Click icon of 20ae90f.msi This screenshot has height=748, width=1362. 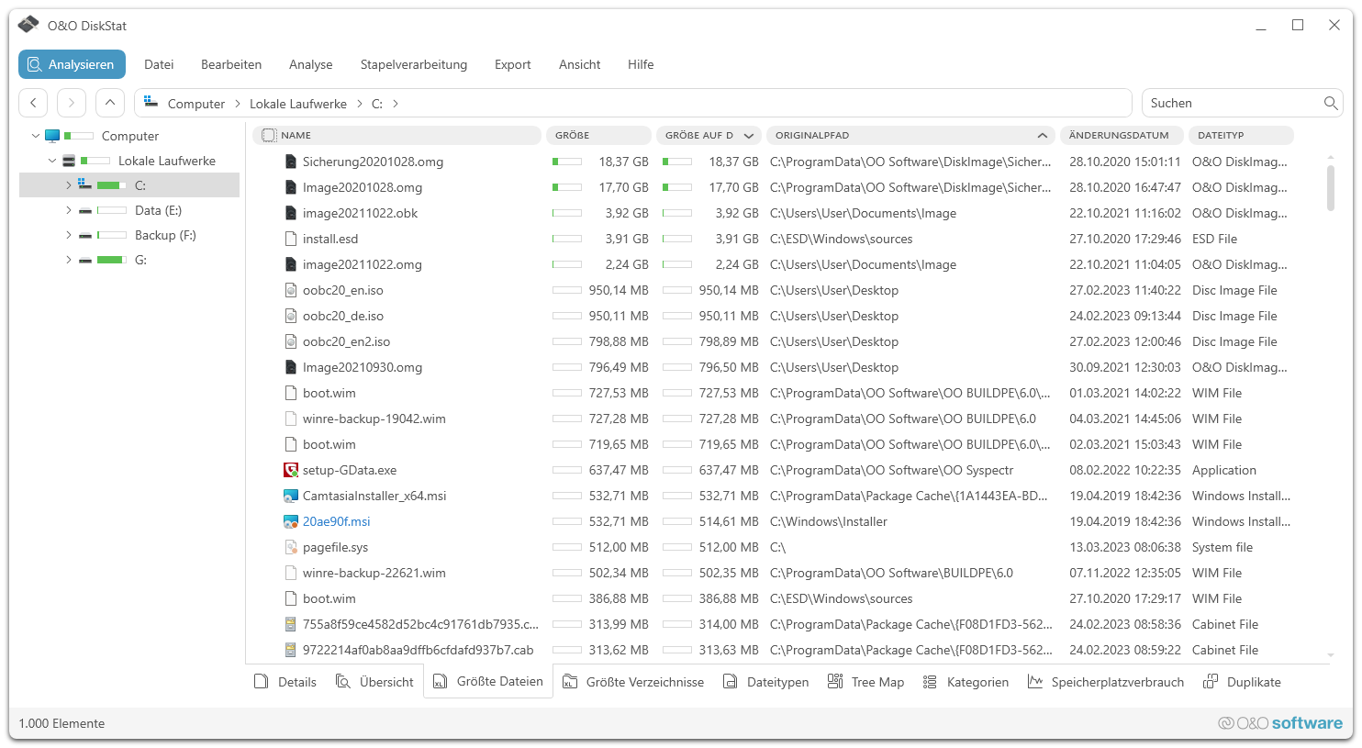pos(291,521)
